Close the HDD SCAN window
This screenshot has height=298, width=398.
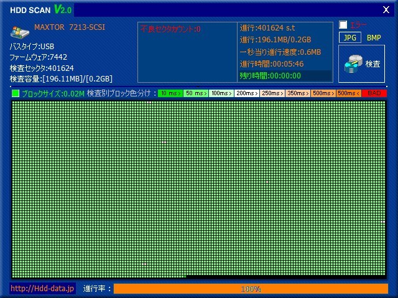tap(386, 10)
